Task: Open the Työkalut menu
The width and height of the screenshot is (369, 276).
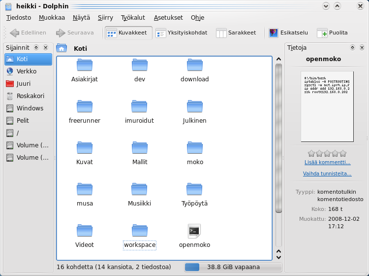Action: [x=133, y=17]
